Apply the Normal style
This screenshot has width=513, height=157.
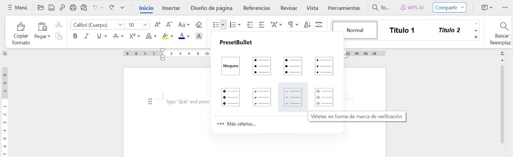click(x=355, y=30)
